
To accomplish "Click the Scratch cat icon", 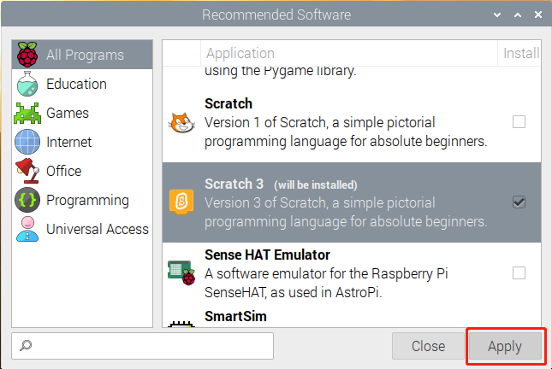I will [181, 122].
